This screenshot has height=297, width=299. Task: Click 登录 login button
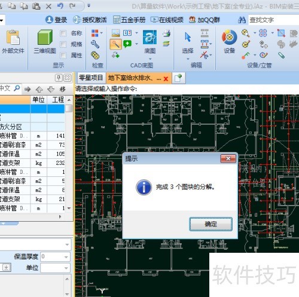pos(56,20)
